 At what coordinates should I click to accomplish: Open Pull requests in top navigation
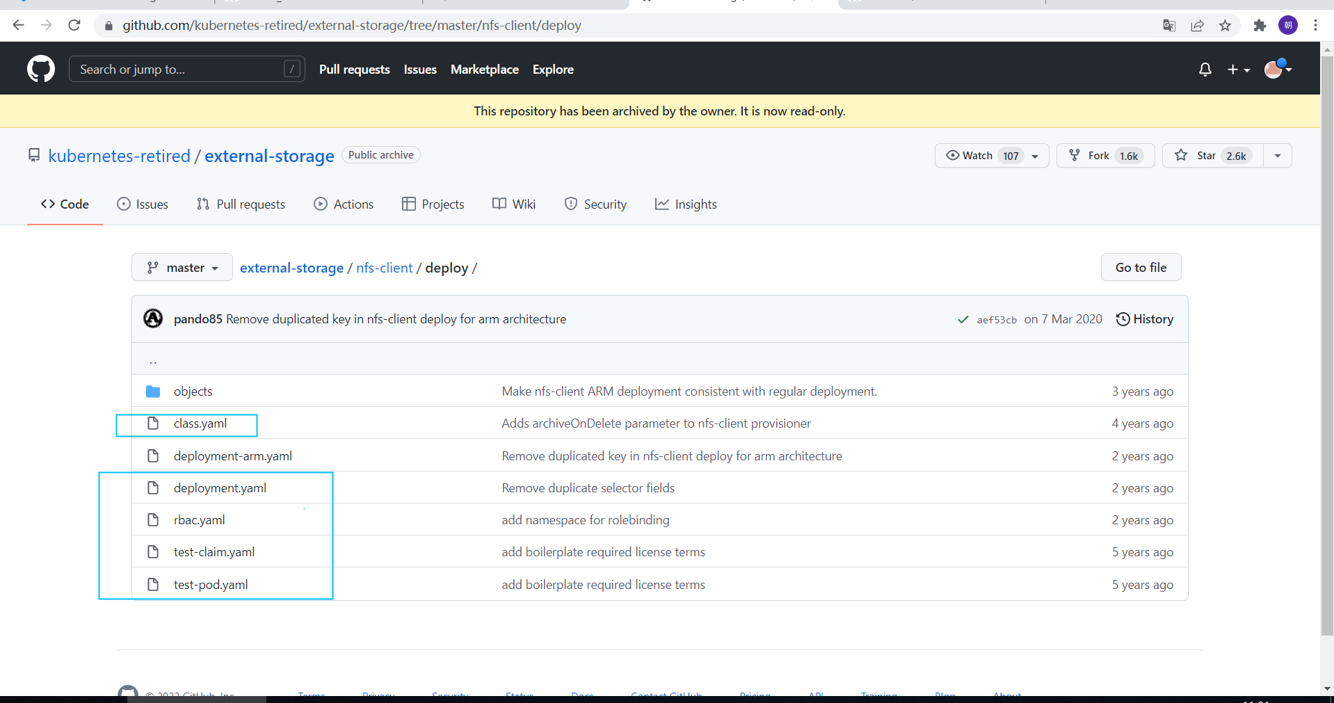355,70
